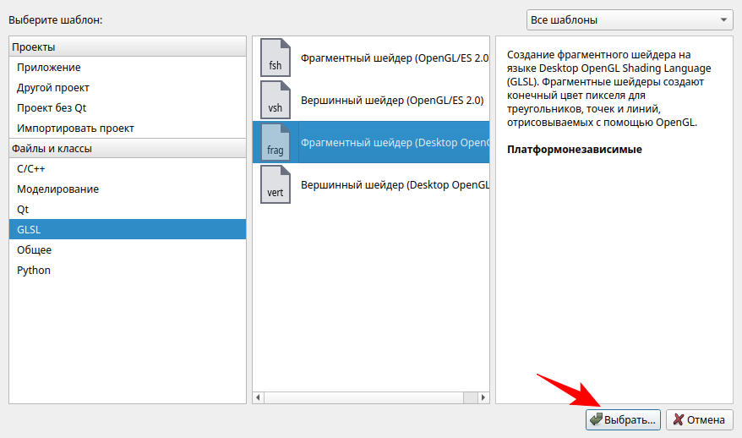
Task: Choose the «Проект без Qt» category
Action: coord(52,108)
